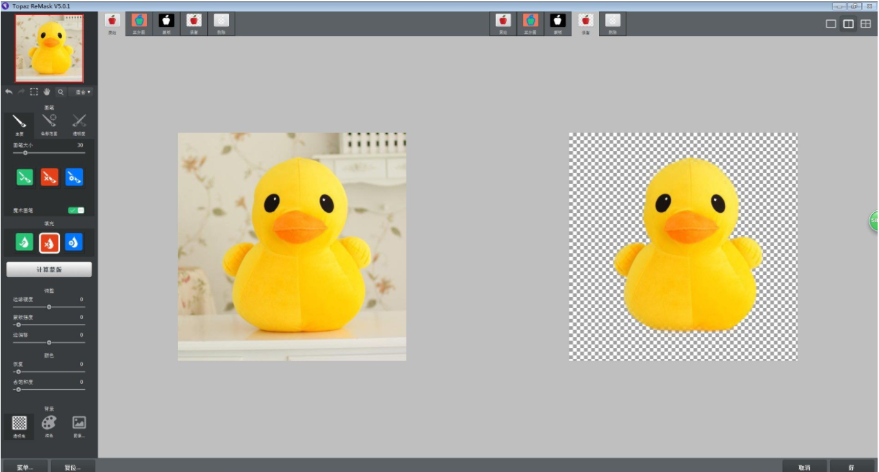879x472 pixels.
Task: Select the color range brush tab
Action: [x=49, y=125]
